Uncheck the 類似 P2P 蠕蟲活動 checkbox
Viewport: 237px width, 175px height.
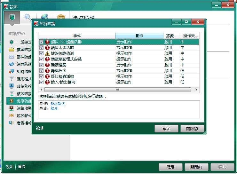tap(41, 42)
